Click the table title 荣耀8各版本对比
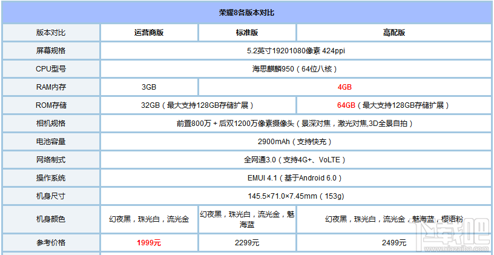494x255 pixels. 246,13
